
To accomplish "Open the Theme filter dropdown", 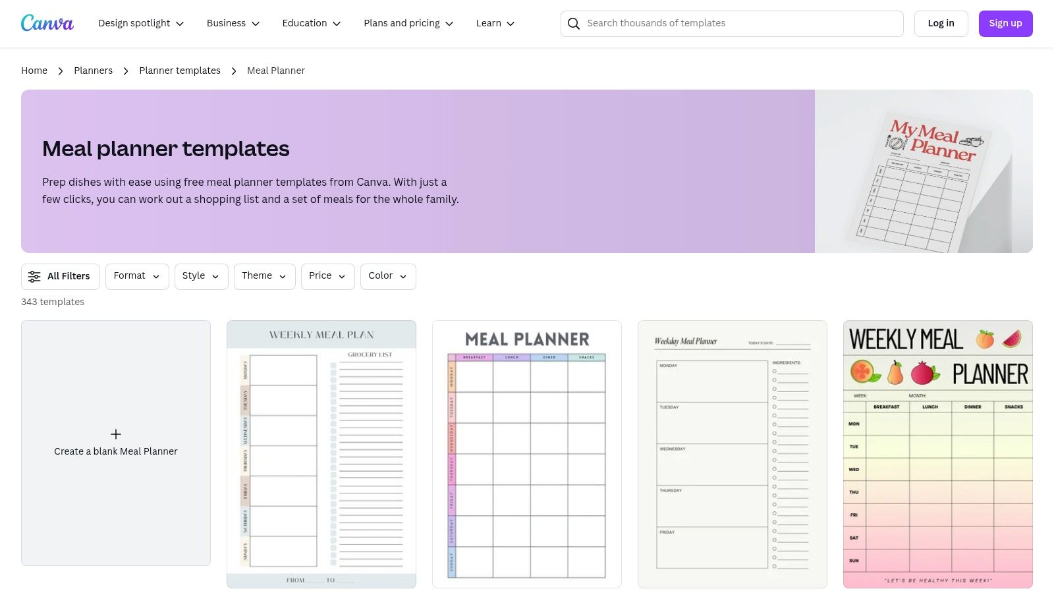I will tap(263, 276).
